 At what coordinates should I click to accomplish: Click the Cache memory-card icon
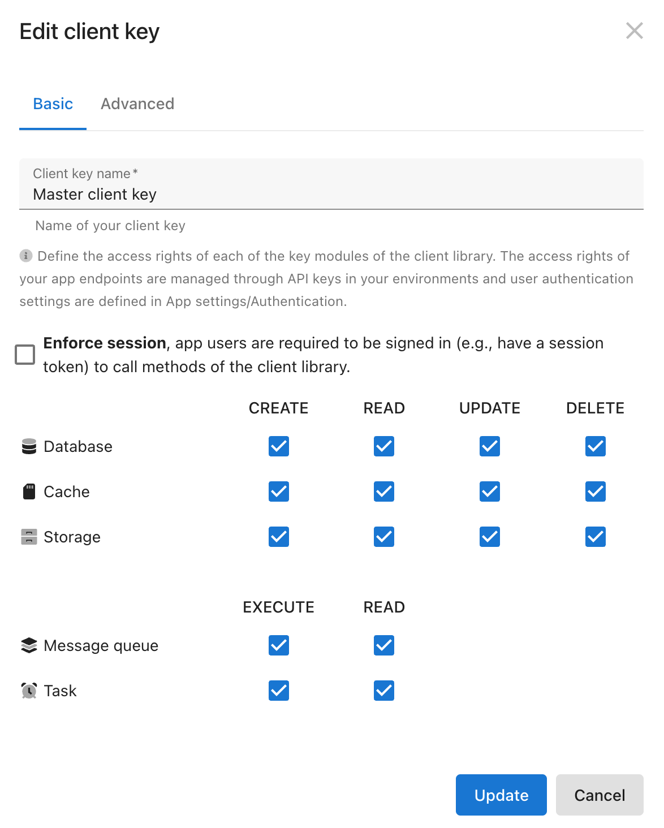tap(29, 491)
